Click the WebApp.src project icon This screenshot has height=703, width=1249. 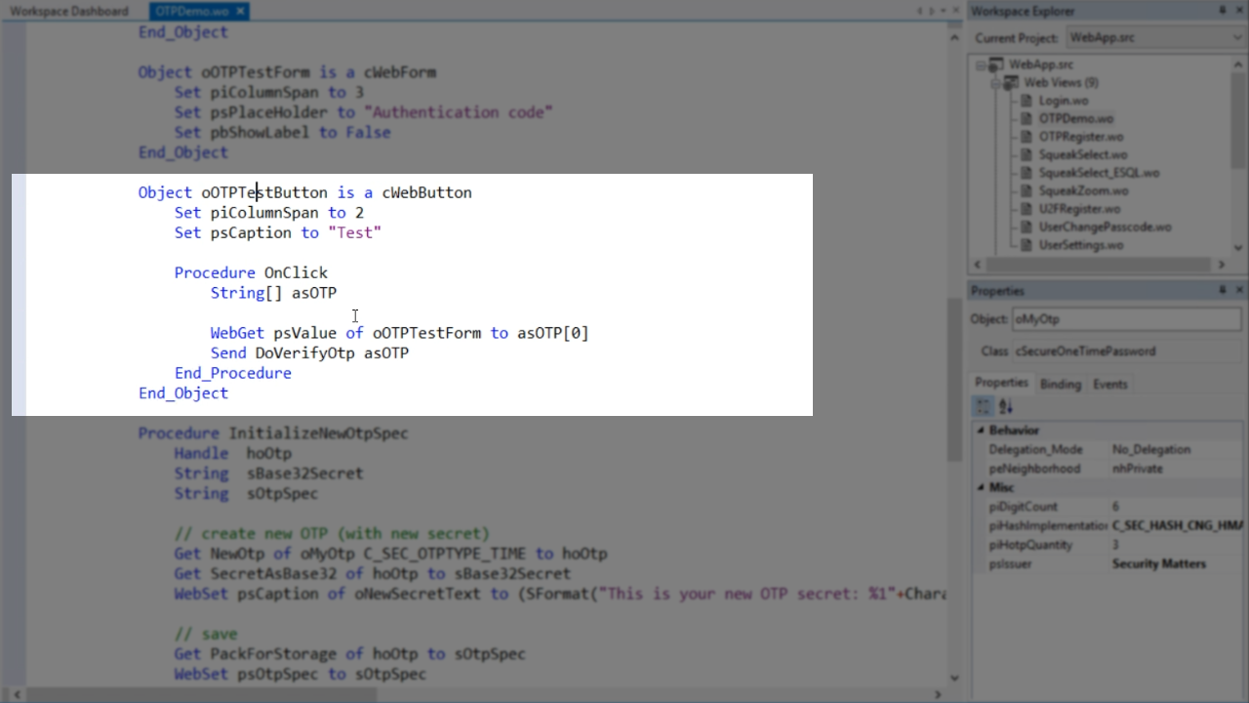(x=996, y=64)
